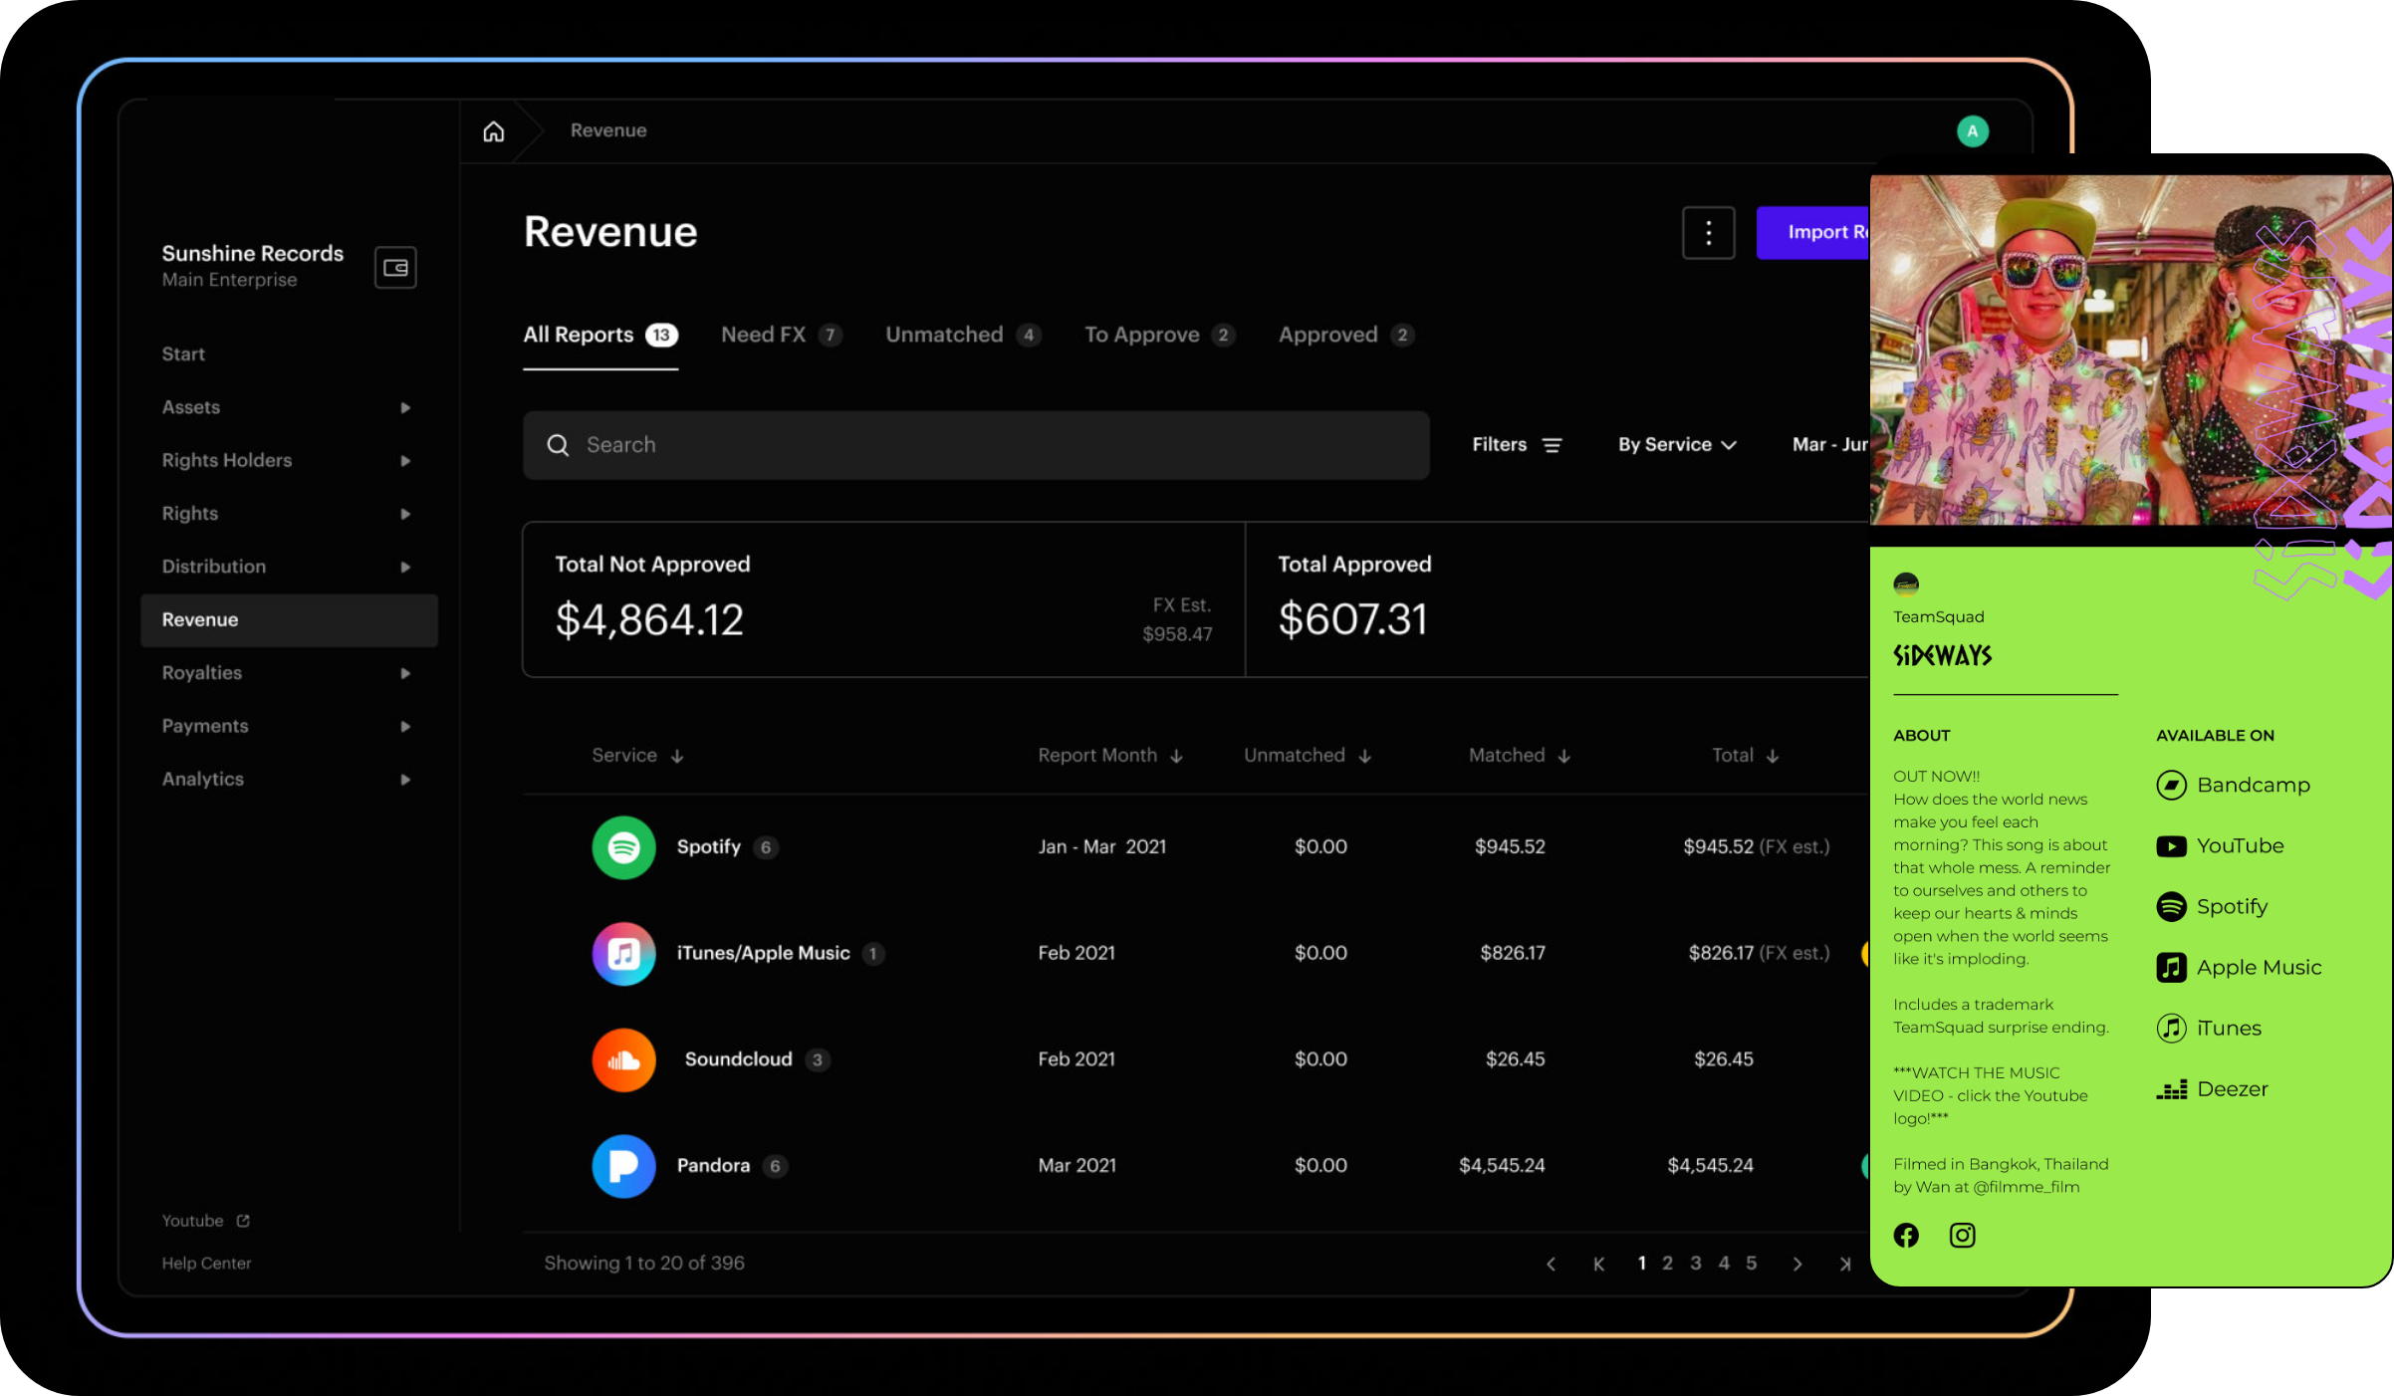Click the iTunes icon in Available On
The width and height of the screenshot is (2394, 1396).
tap(2171, 1028)
